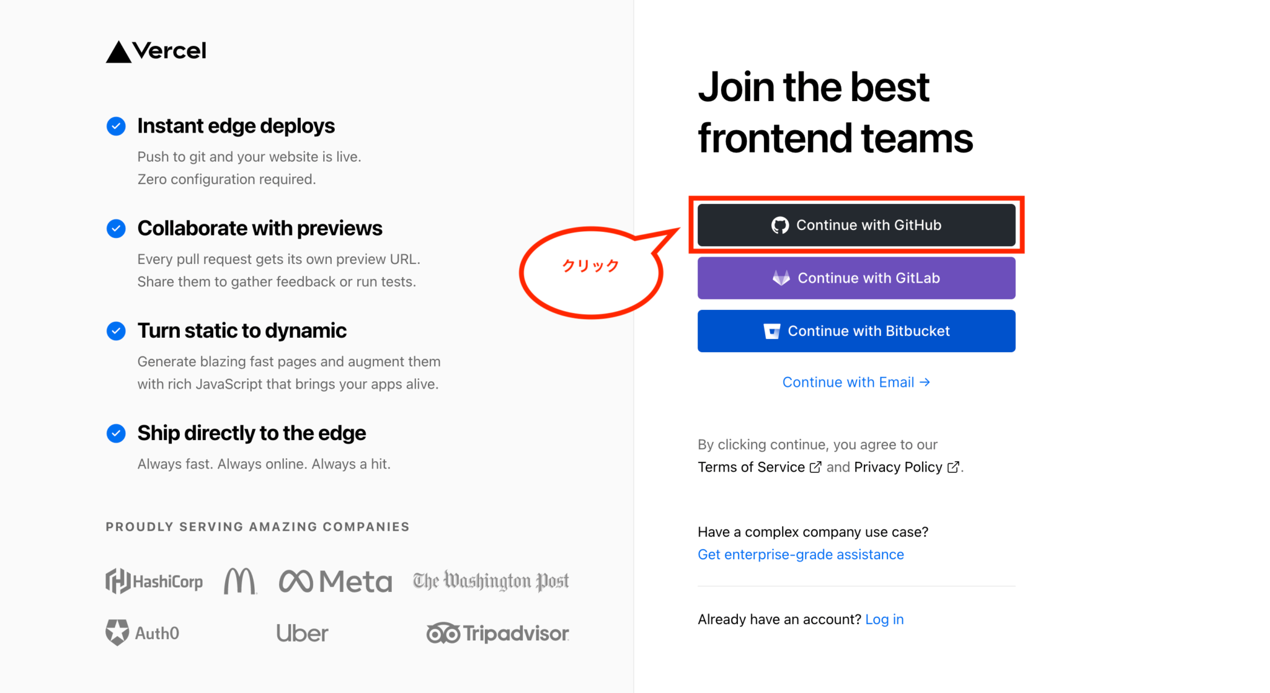Click the Uber company logo
The width and height of the screenshot is (1270, 693).
303,633
